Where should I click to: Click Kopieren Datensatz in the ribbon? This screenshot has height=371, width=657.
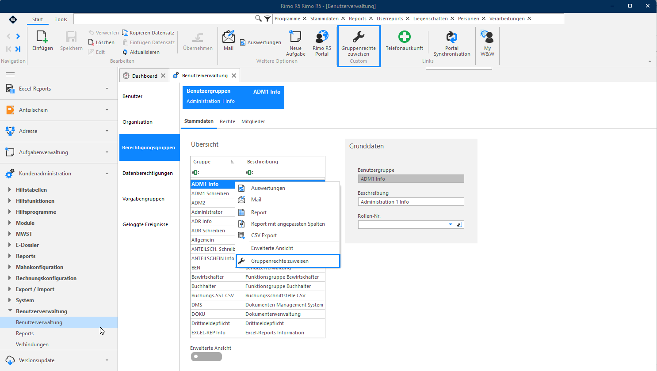tap(148, 33)
